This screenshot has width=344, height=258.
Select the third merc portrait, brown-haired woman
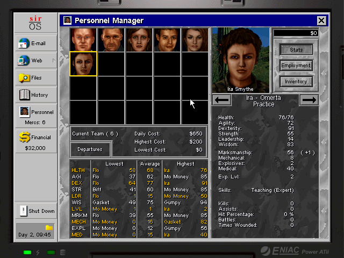[139, 40]
